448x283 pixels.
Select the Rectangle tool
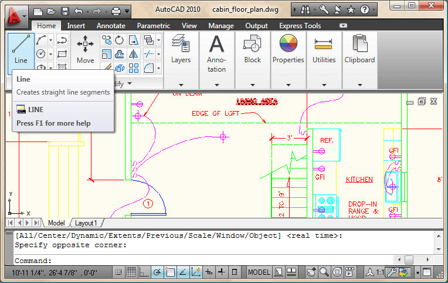coord(62,53)
